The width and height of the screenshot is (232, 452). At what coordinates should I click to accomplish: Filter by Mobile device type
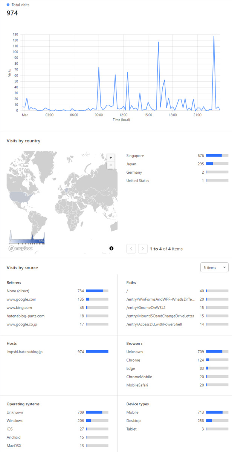tap(177, 412)
